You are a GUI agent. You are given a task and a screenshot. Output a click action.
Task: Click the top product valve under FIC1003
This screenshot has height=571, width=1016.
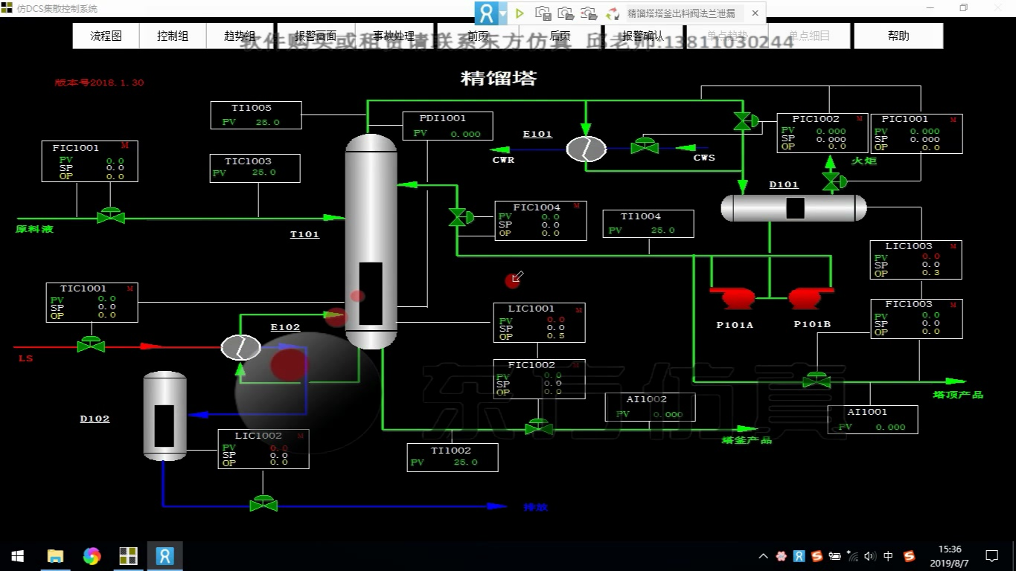click(817, 380)
